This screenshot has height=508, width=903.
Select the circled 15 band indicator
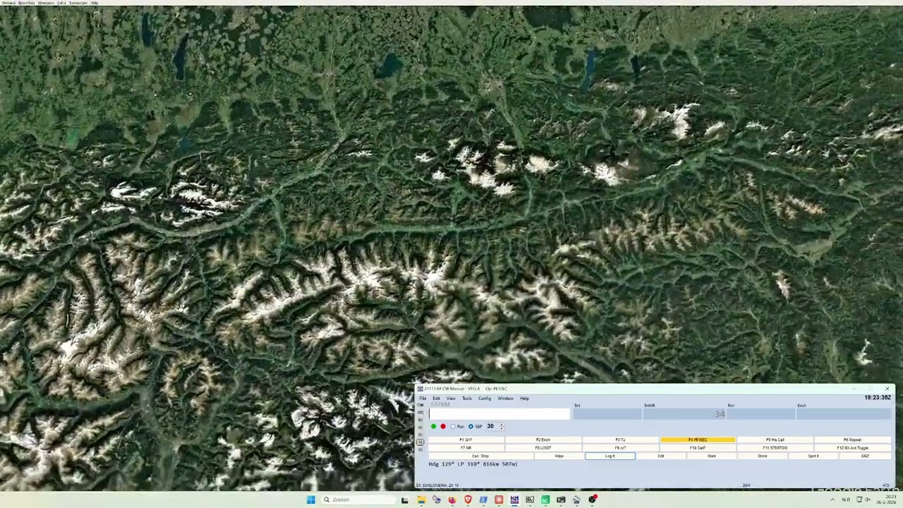(x=420, y=442)
